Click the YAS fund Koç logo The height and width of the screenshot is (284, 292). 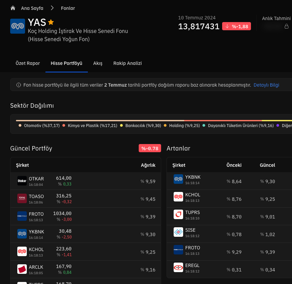pyautogui.click(x=18, y=26)
